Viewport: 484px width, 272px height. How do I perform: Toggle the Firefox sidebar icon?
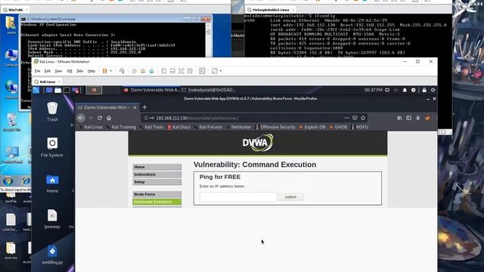(408, 118)
